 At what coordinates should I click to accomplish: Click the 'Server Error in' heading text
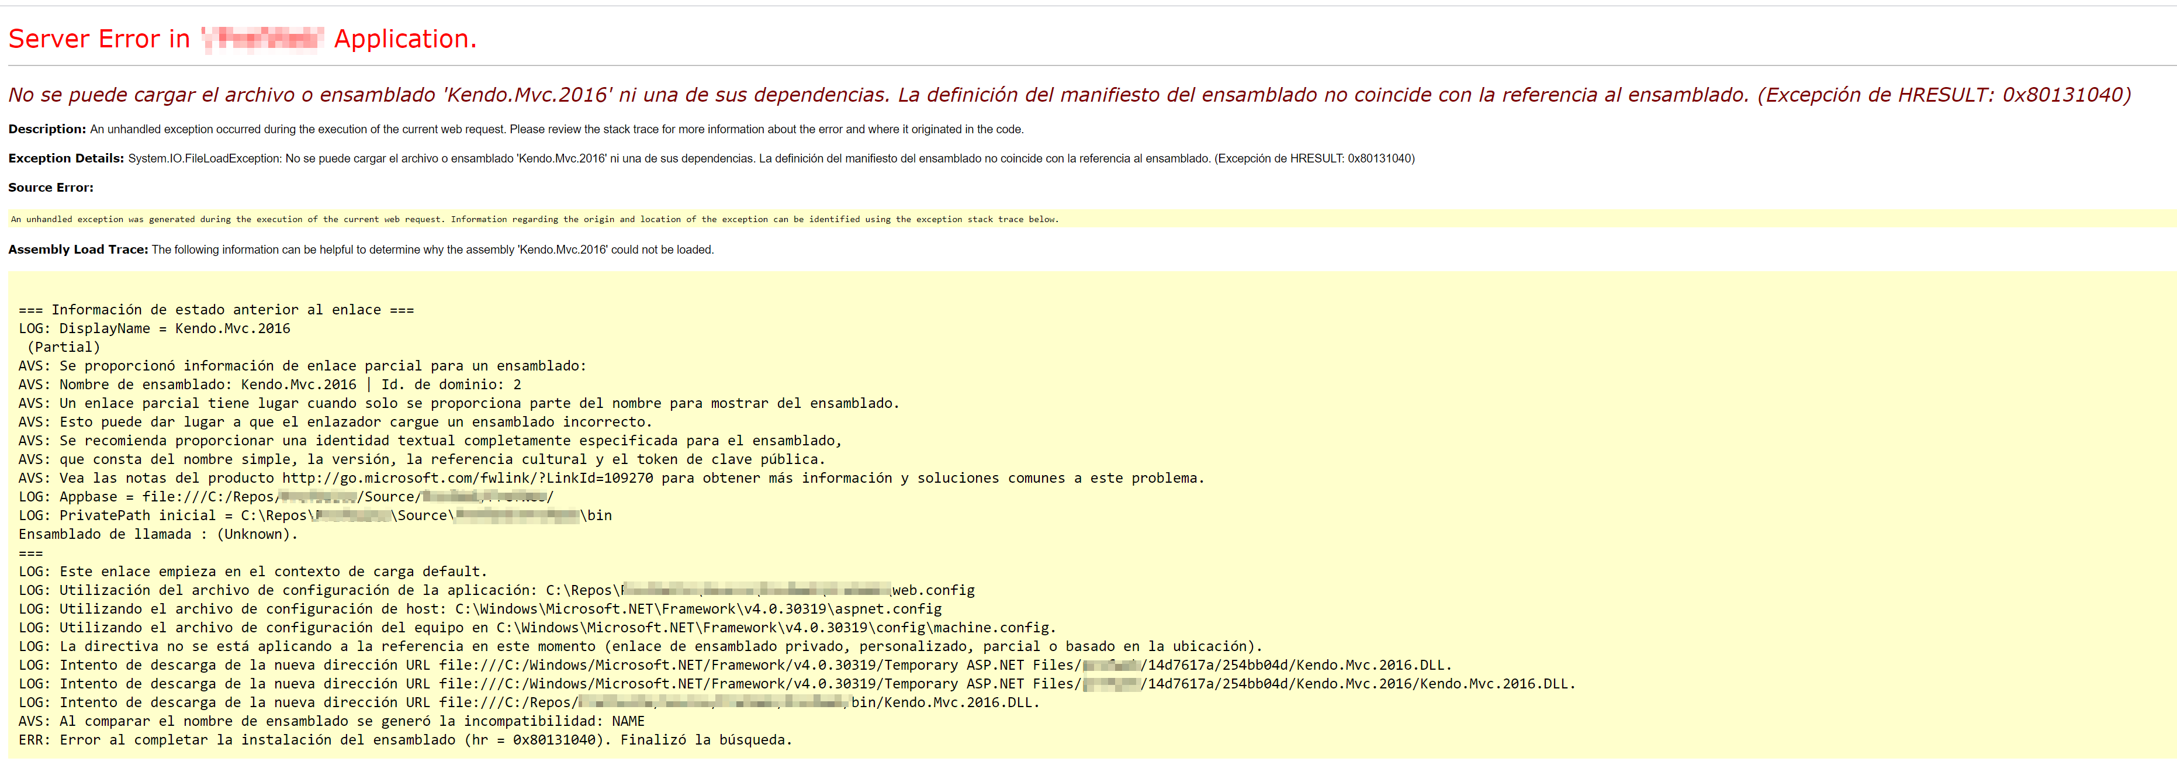click(99, 39)
